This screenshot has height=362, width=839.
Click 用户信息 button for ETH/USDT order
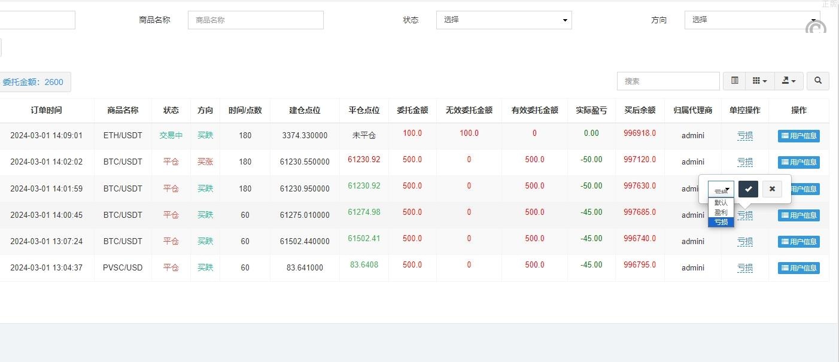point(798,136)
